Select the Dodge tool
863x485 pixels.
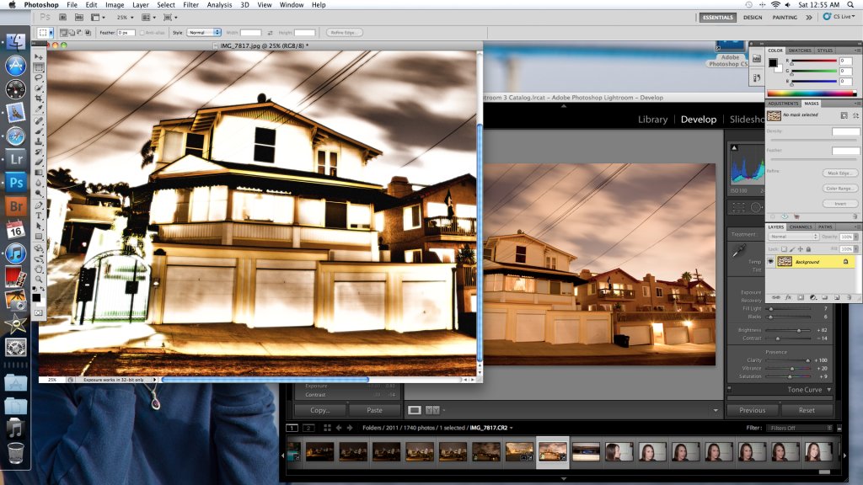tap(39, 194)
